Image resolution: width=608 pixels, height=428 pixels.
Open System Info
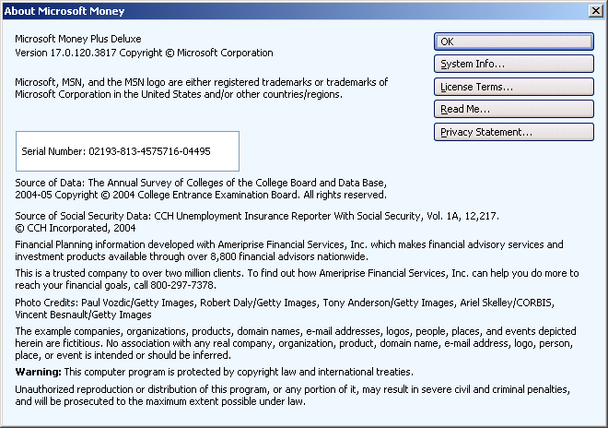514,64
